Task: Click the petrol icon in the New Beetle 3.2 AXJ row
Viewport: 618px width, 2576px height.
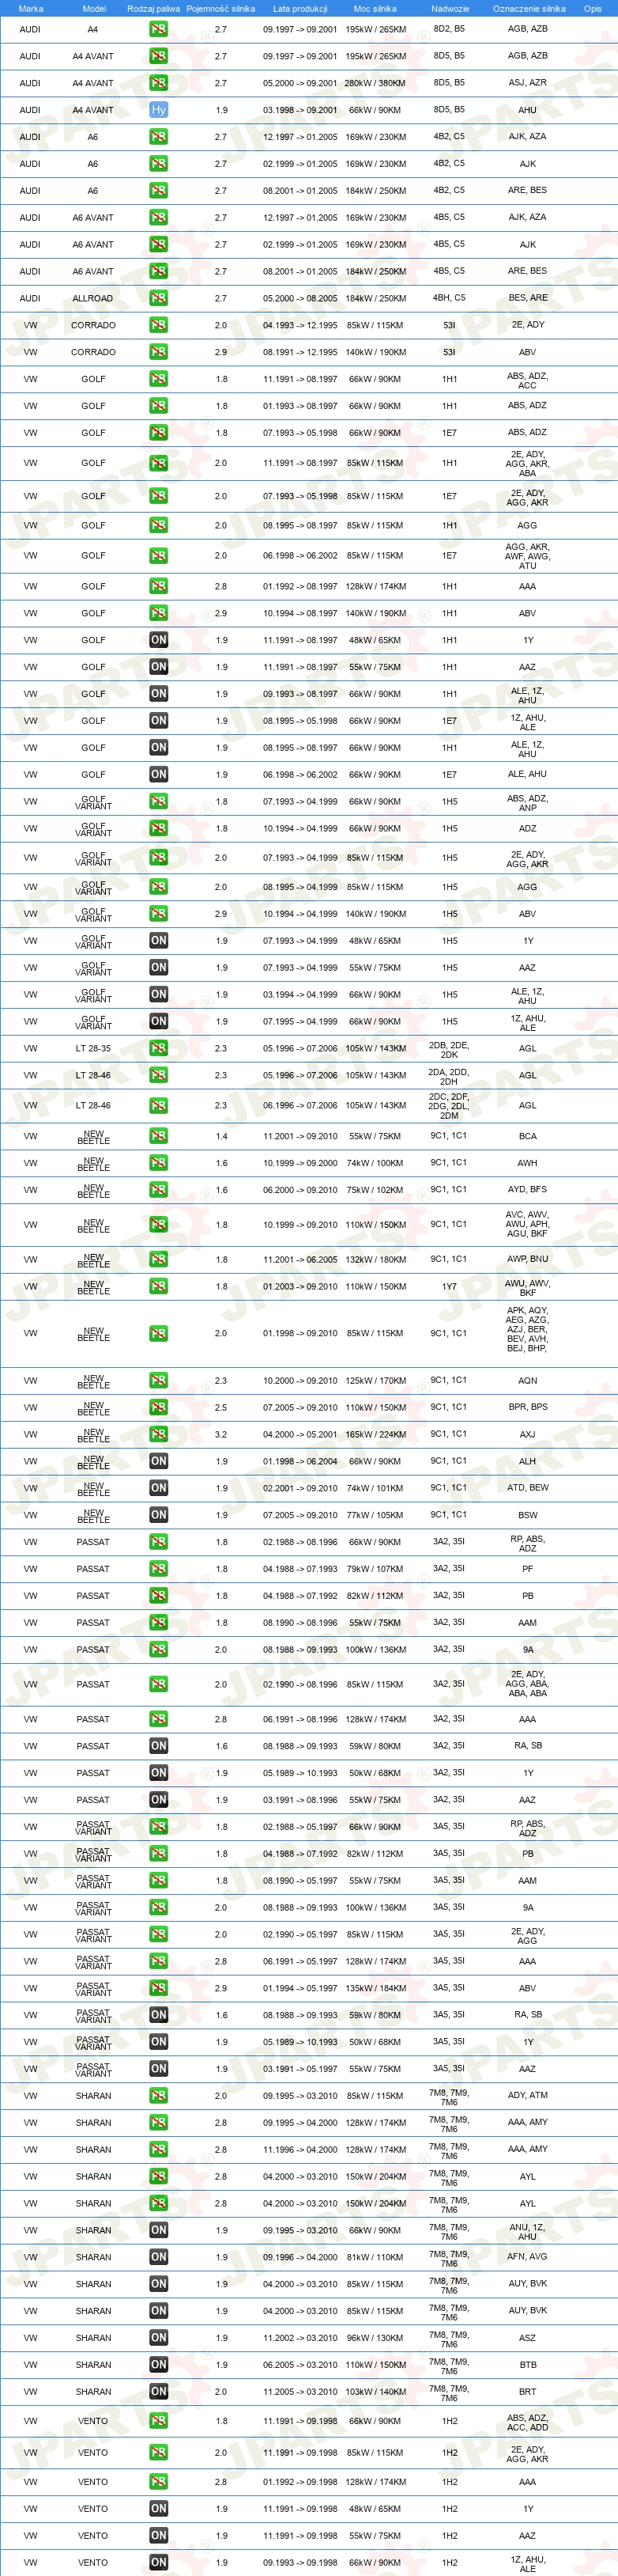Action: 158,1434
